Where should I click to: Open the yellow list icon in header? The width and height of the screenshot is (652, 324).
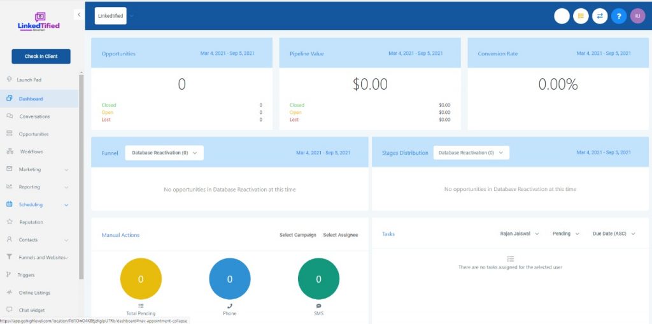(x=581, y=16)
